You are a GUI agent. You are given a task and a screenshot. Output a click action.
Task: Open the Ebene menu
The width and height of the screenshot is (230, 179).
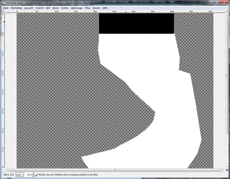[x=56, y=8]
